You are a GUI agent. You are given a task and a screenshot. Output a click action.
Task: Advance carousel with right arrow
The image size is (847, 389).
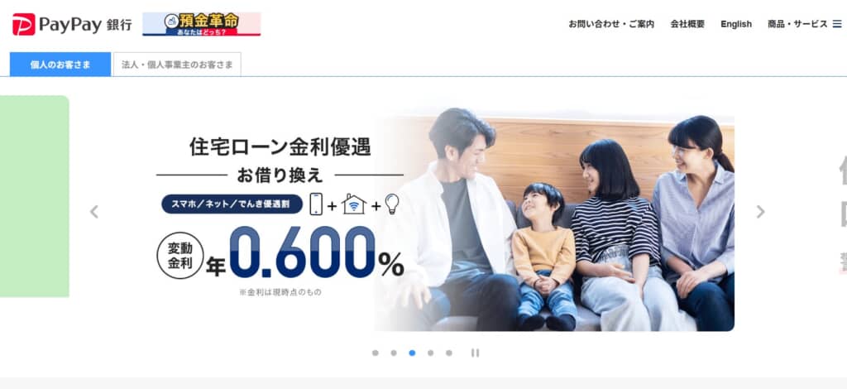coord(761,212)
